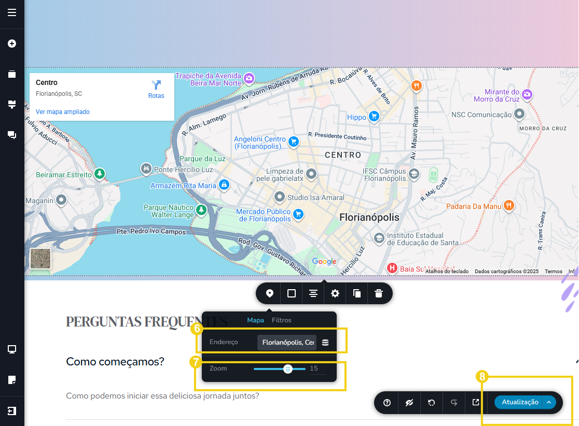Open the sections layout icon in sidebar

click(x=12, y=104)
